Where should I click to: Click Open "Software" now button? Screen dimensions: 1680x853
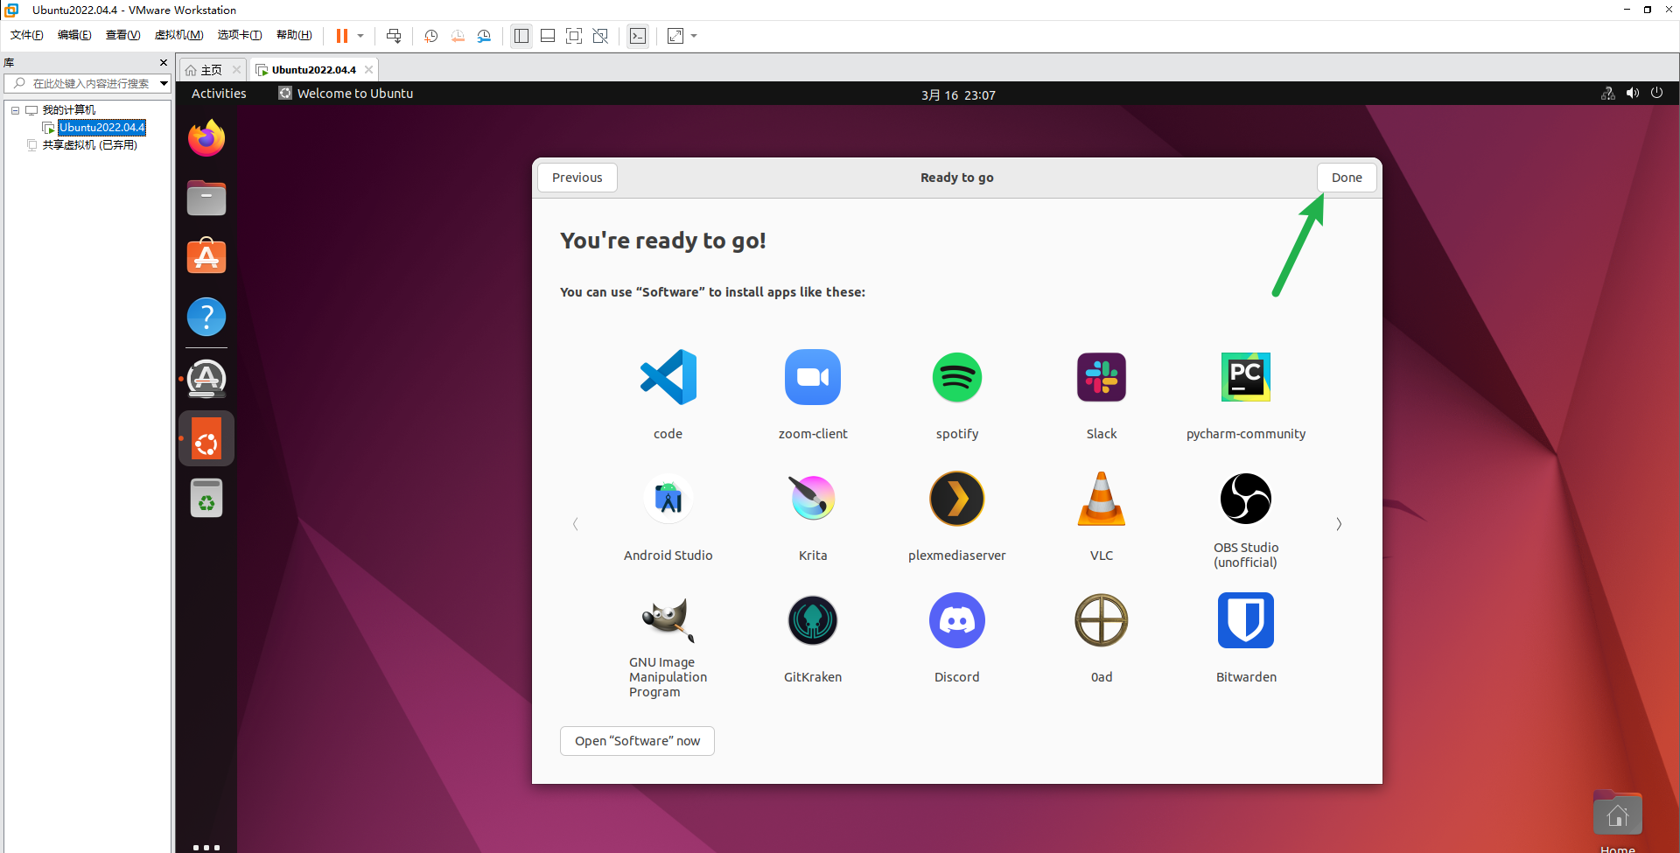click(637, 741)
